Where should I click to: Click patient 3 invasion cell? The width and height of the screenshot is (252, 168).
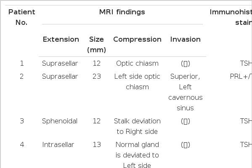(x=186, y=121)
